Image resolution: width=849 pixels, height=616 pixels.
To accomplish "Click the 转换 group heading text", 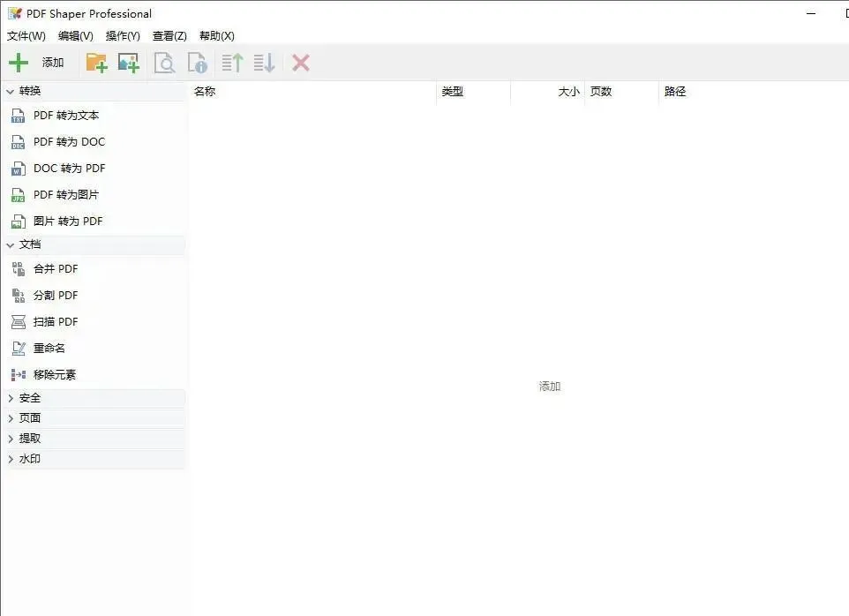I will click(30, 91).
